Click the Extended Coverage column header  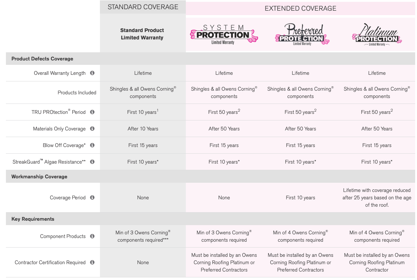pos(300,8)
